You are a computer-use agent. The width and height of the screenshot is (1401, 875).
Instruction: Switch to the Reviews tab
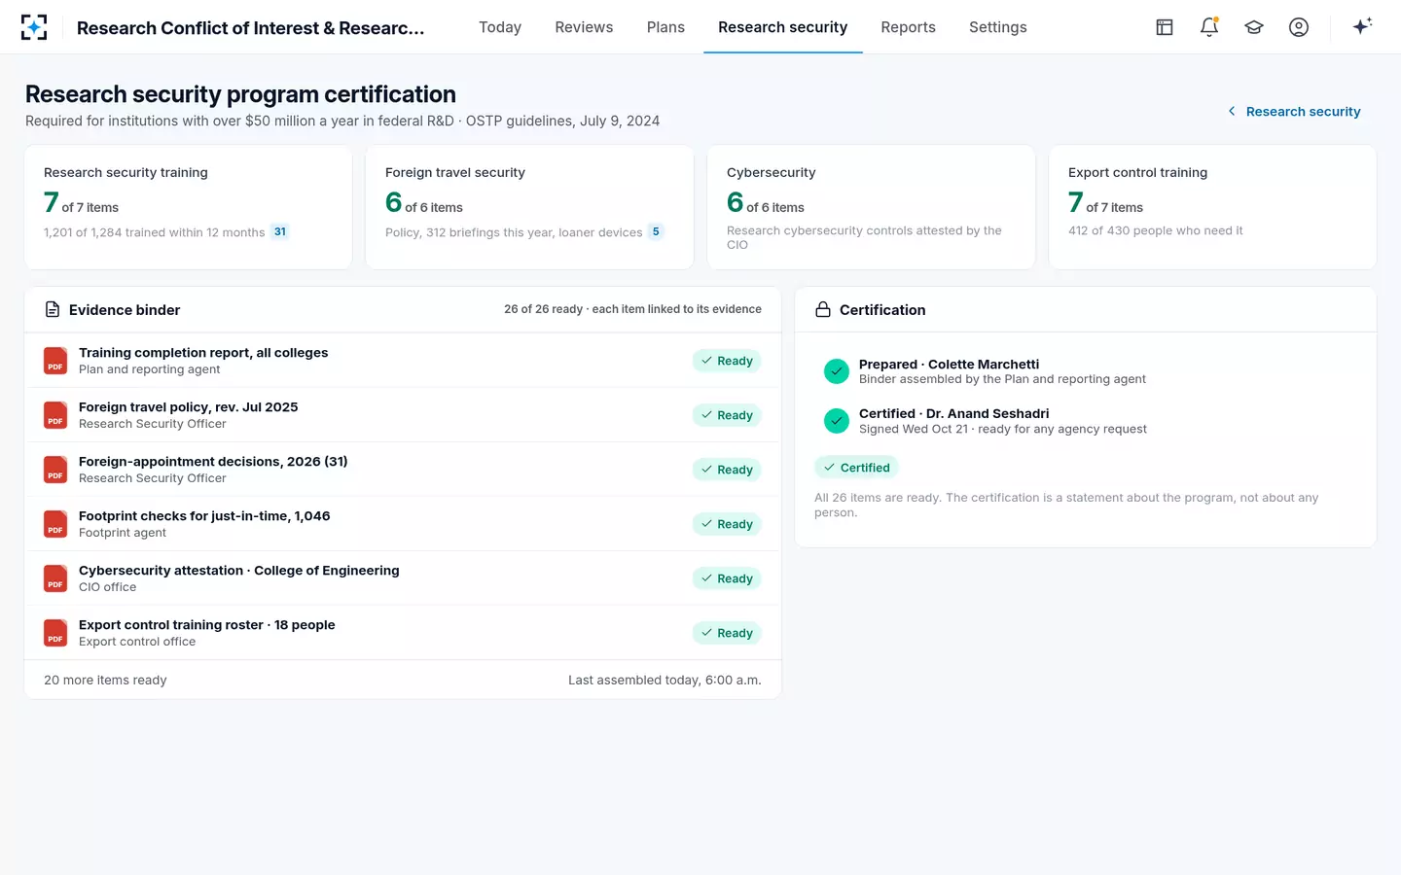(x=584, y=27)
